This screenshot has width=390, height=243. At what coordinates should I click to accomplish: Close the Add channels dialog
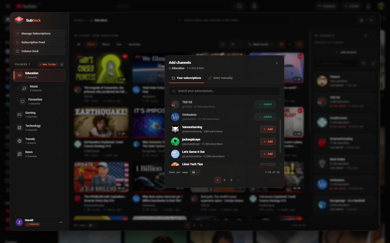coord(277,63)
